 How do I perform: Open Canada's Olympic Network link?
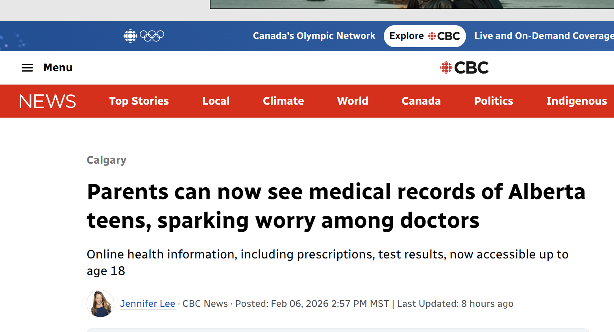314,36
